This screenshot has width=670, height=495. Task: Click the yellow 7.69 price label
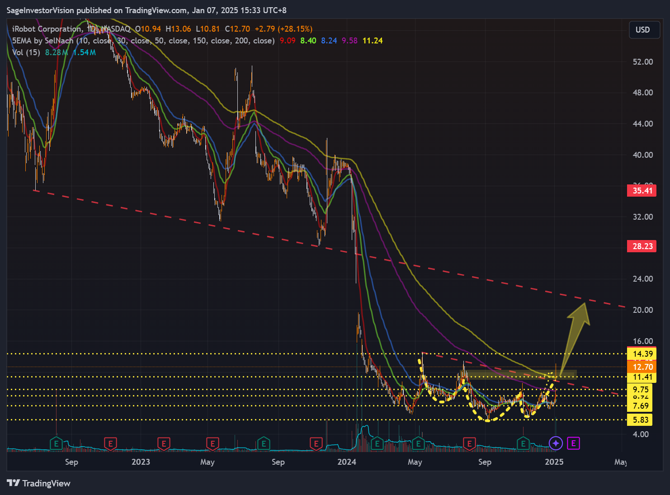pos(640,406)
